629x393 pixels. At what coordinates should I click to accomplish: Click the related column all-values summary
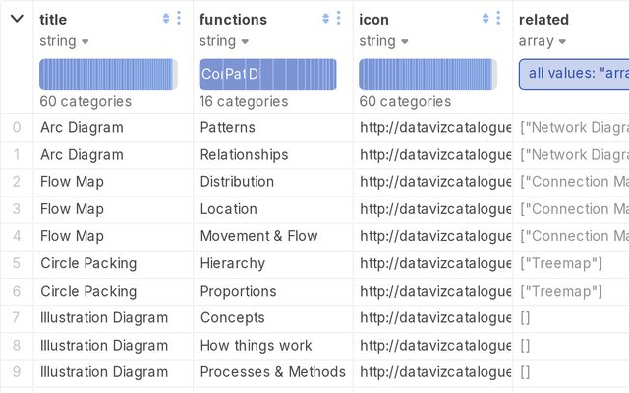574,74
